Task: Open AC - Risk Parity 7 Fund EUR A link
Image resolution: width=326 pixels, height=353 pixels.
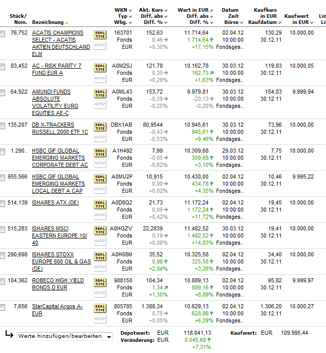Action: (56, 69)
